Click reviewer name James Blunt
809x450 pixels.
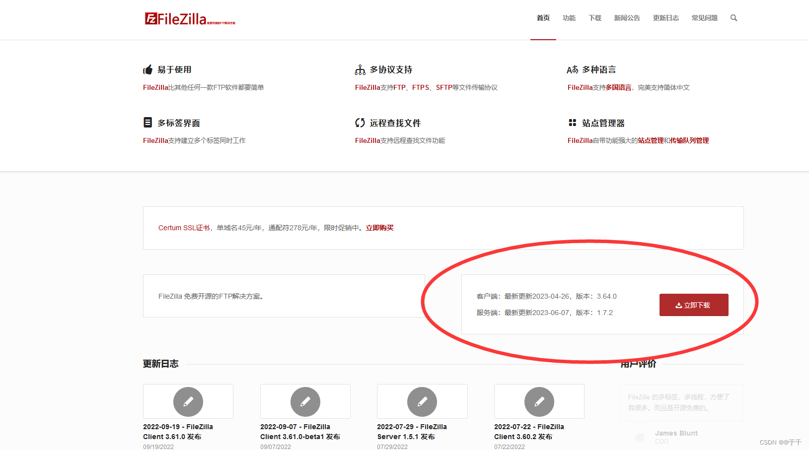pos(676,433)
